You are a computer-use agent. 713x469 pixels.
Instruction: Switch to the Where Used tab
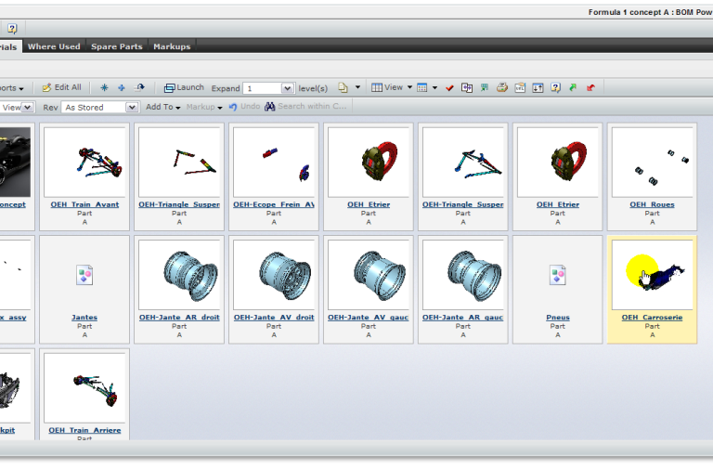[x=54, y=46]
